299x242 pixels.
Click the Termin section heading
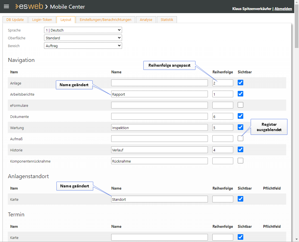click(16, 214)
